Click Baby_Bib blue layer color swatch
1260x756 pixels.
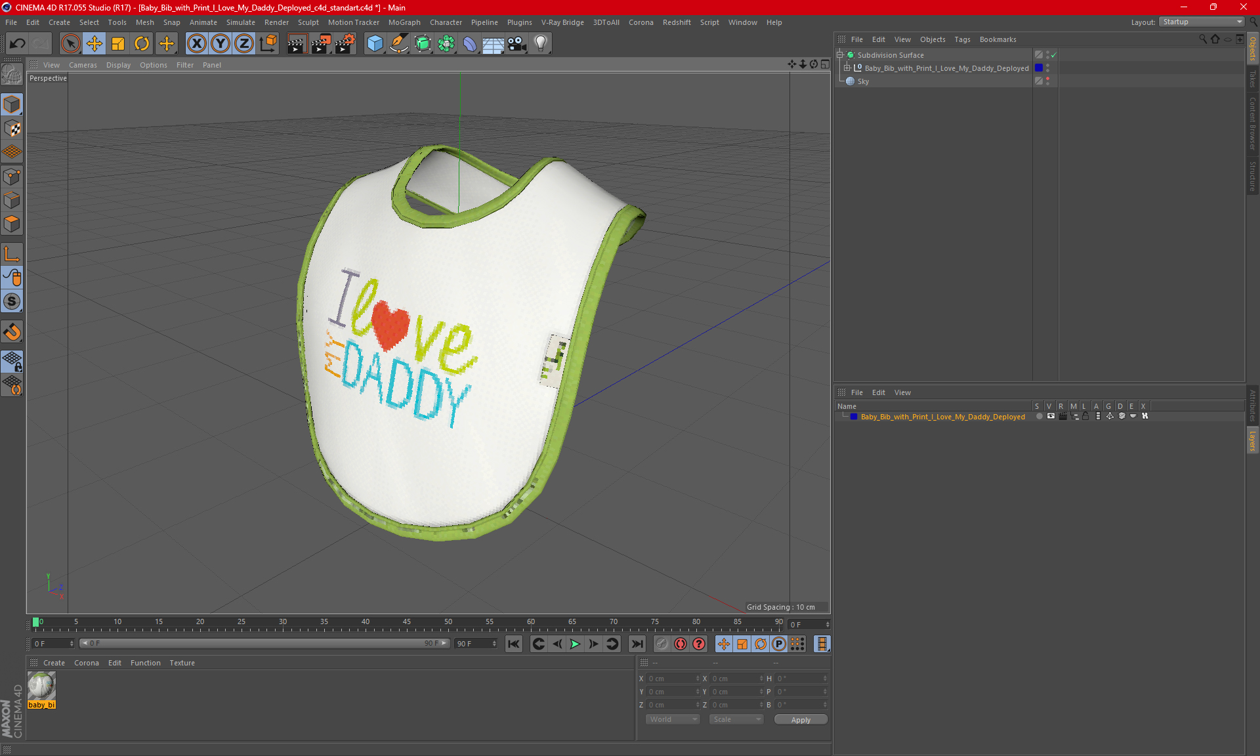(x=1039, y=68)
